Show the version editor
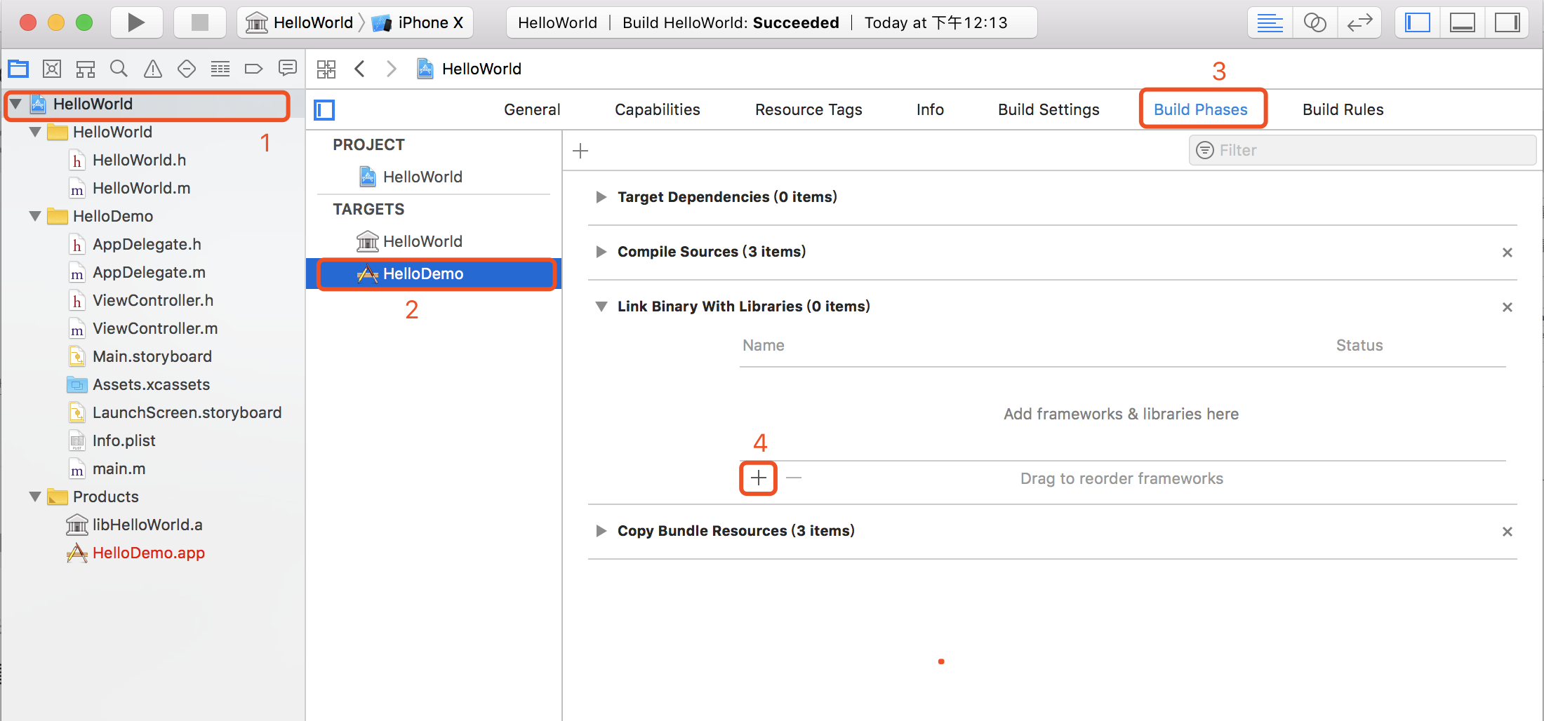 (x=1359, y=22)
